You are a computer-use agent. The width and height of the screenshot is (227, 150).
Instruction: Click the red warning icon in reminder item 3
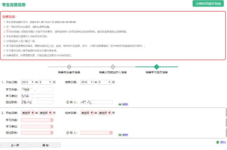7,31
